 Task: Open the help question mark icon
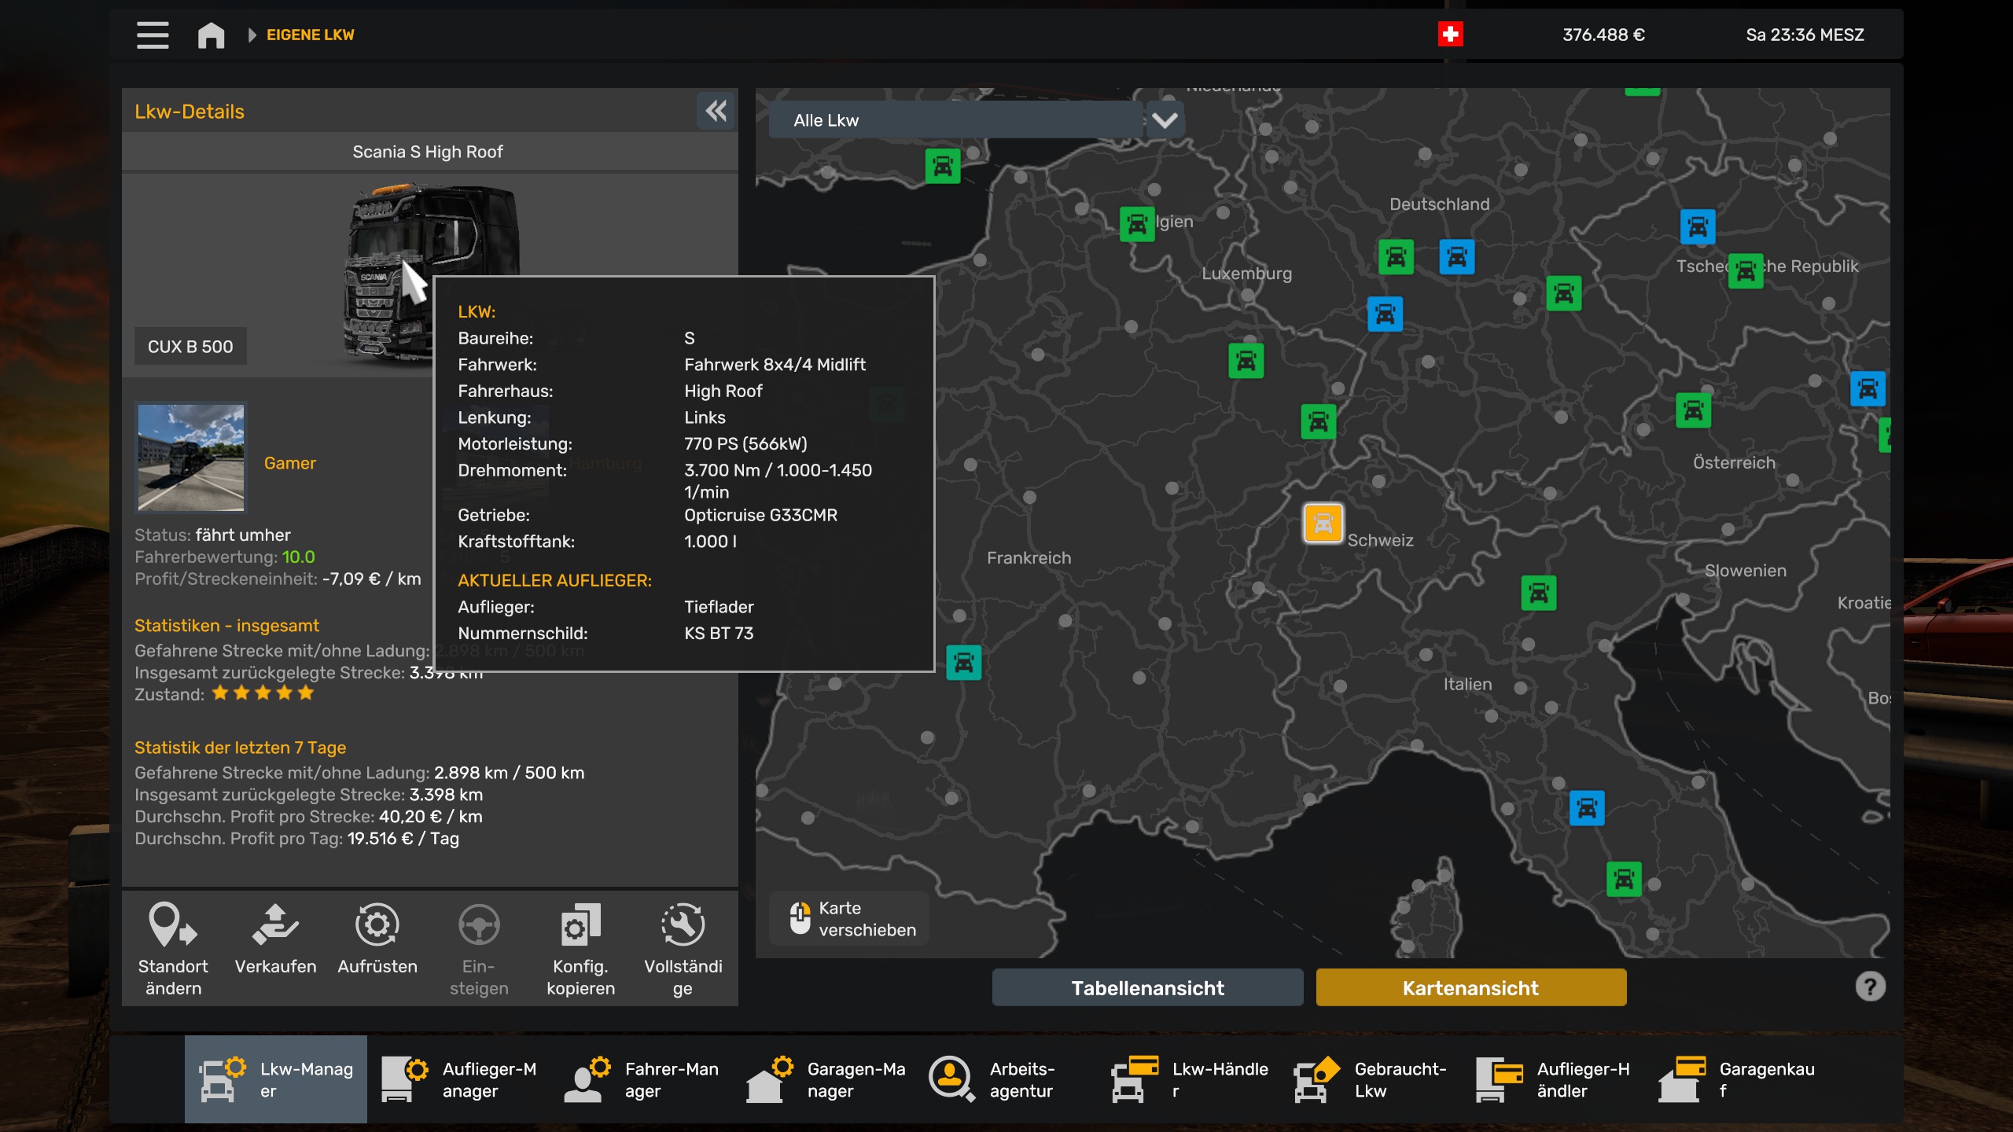1870,987
